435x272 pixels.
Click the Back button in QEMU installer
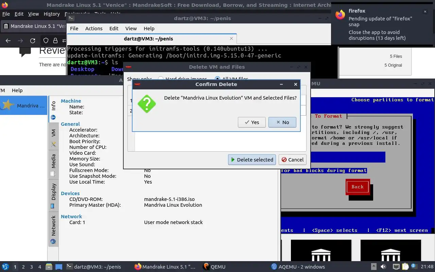coord(358,187)
